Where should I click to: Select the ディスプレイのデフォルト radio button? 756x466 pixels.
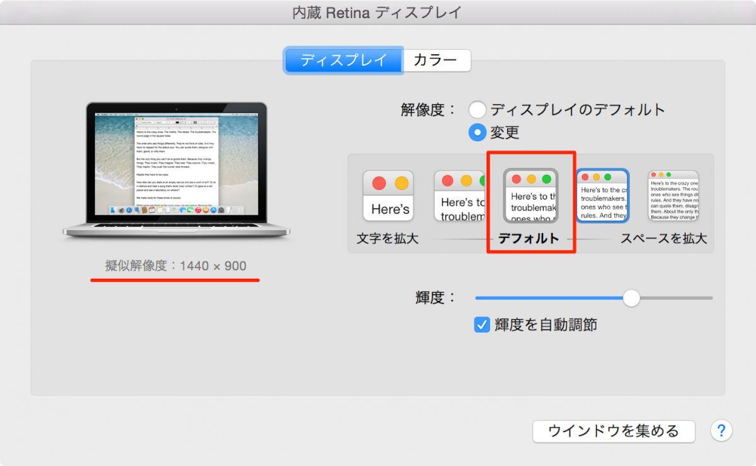coord(478,109)
